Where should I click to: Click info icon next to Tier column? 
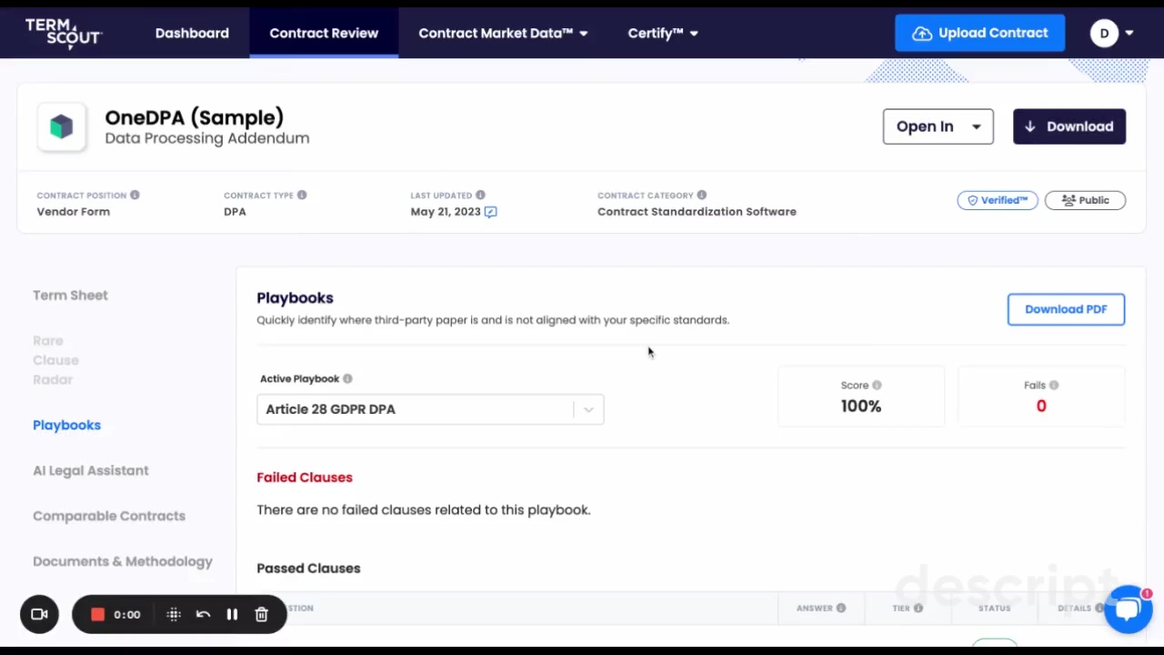918,608
